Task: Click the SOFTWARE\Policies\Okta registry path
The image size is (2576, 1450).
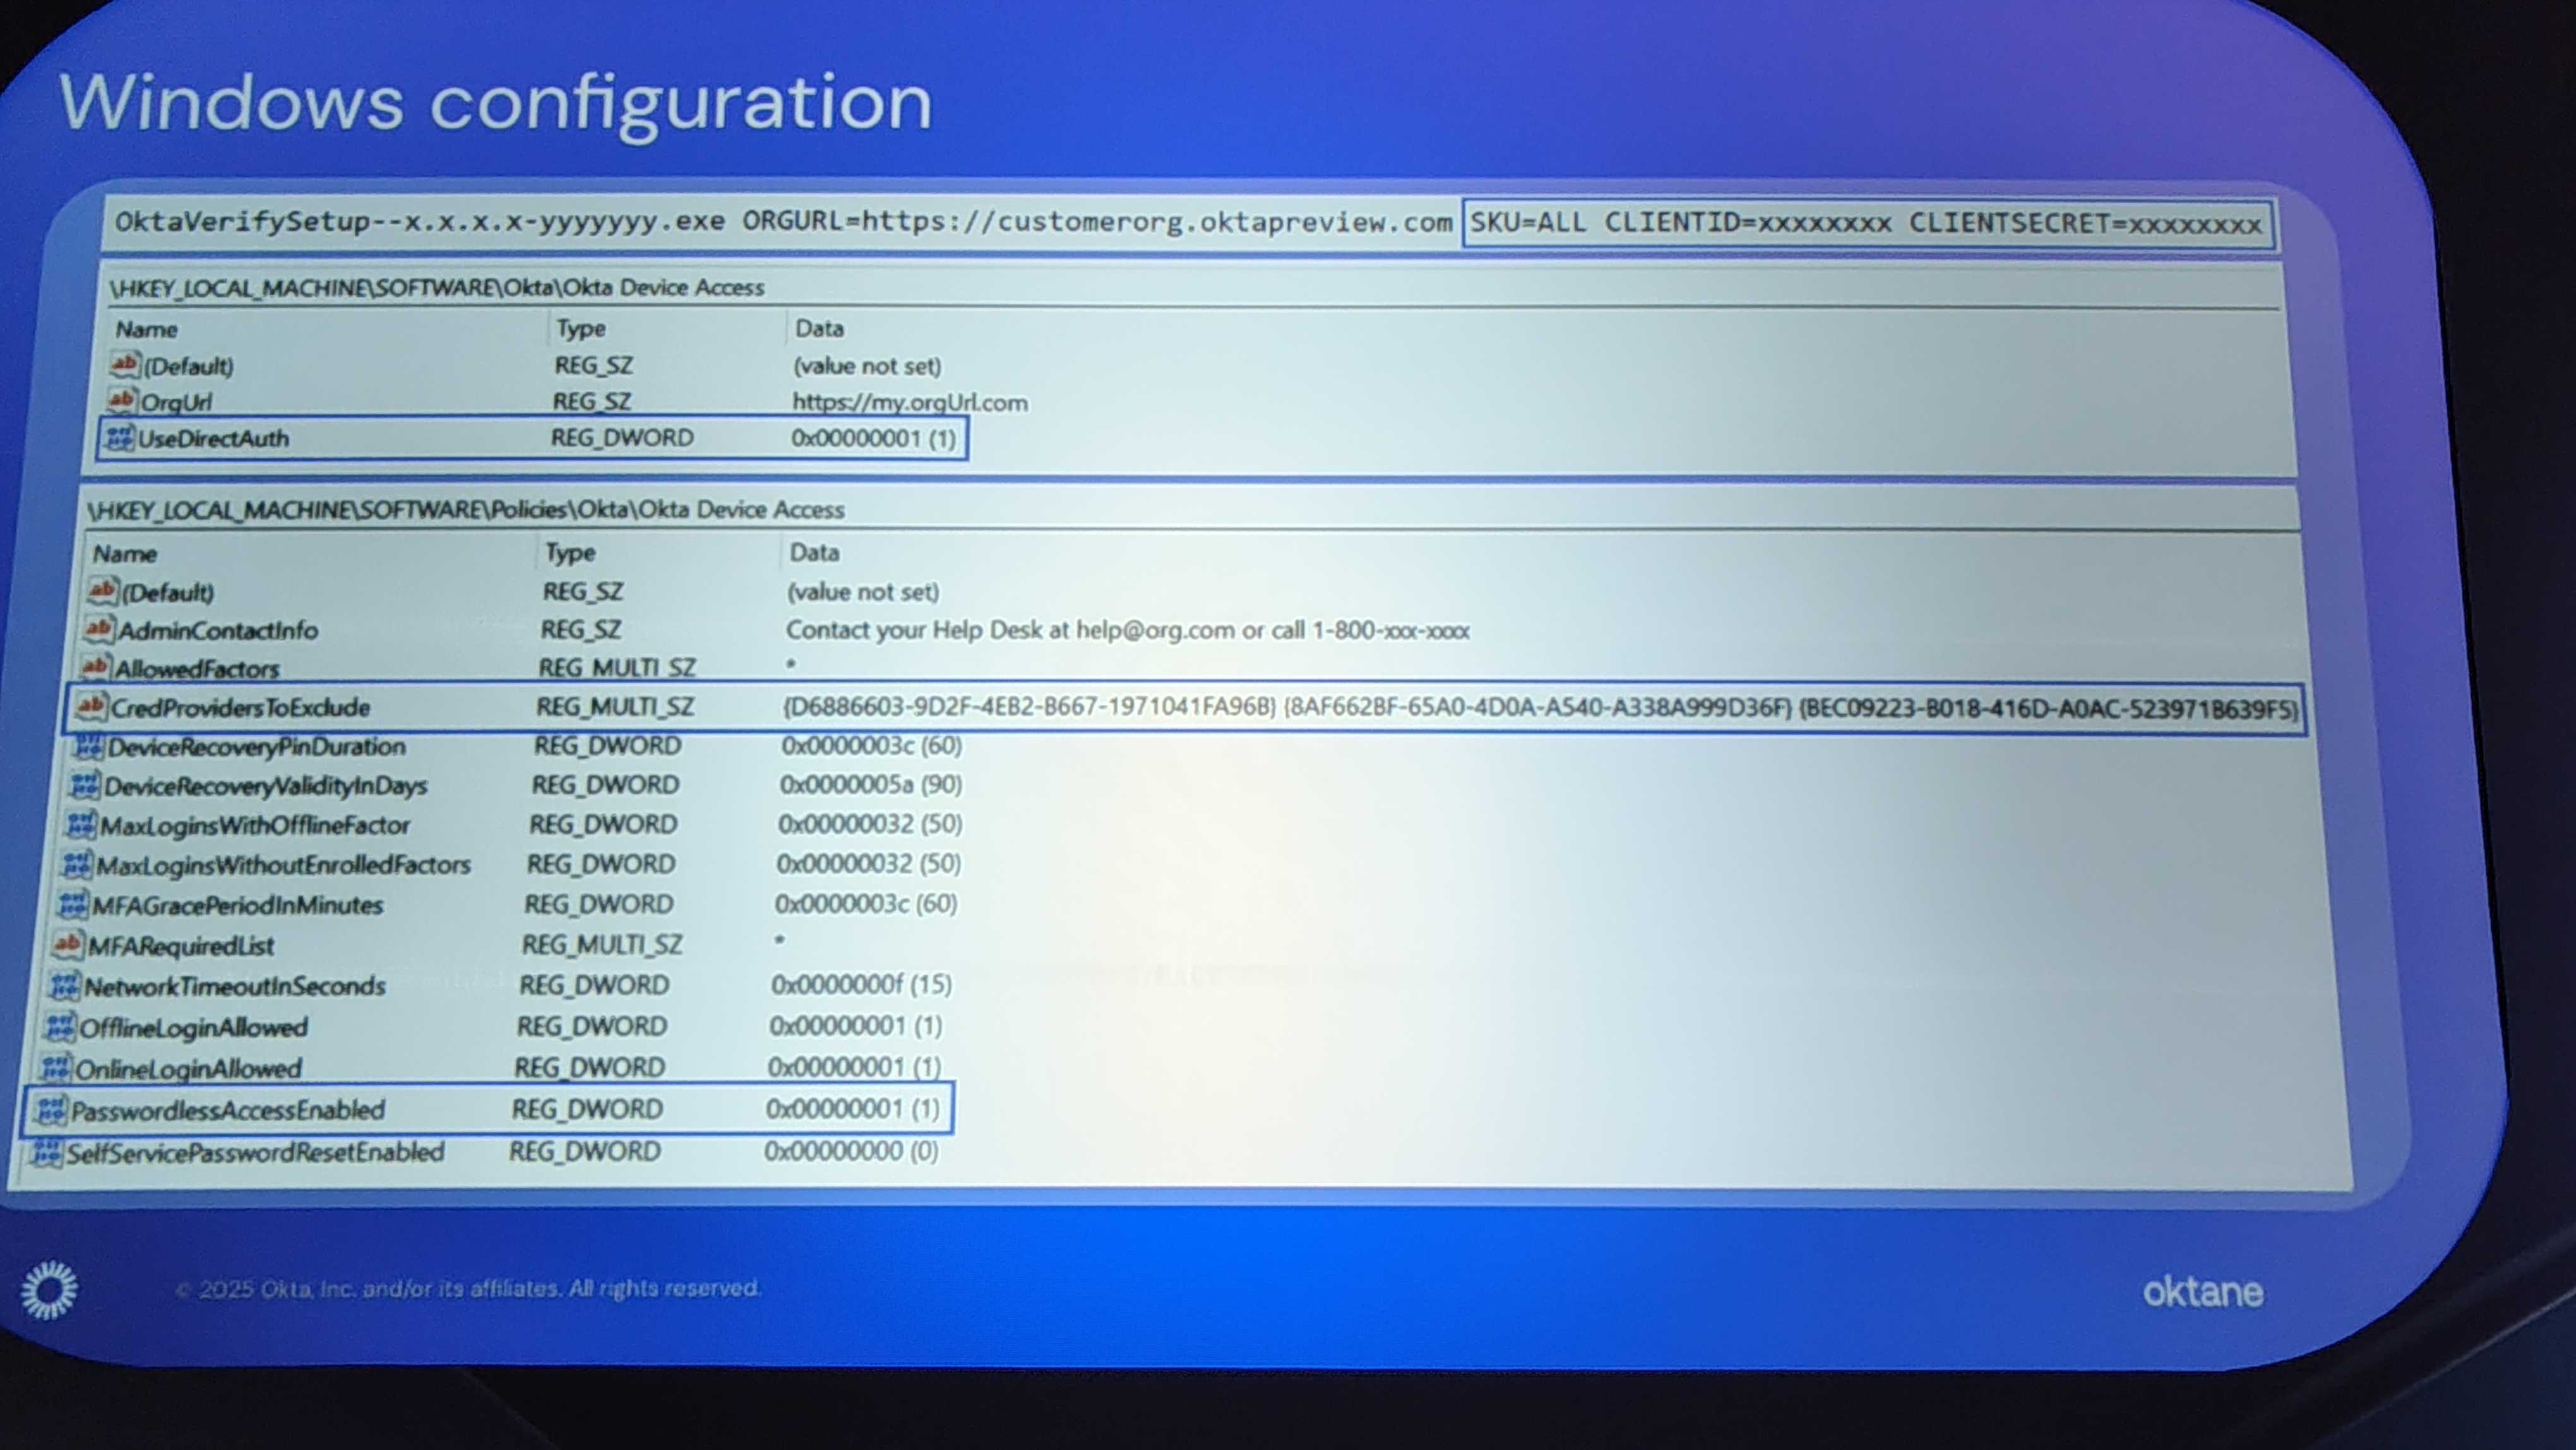Action: point(466,510)
